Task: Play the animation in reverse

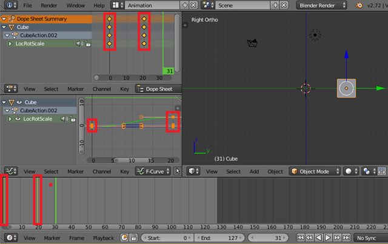Action: tap(318, 238)
